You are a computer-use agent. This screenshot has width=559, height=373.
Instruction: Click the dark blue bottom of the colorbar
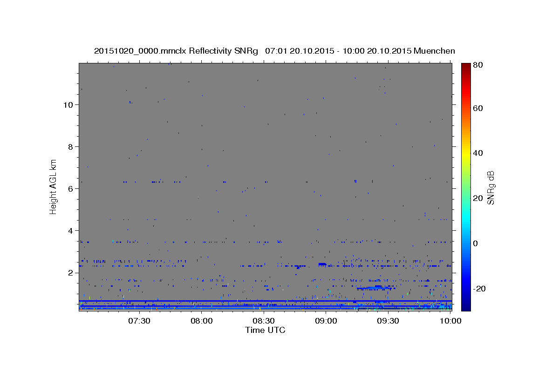tap(466, 305)
